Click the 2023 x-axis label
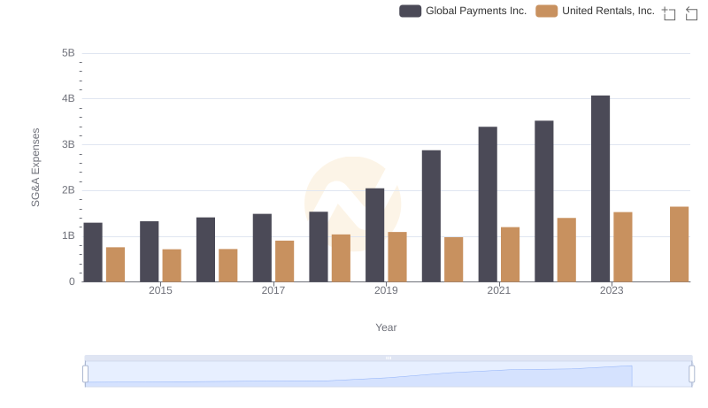 pos(612,290)
